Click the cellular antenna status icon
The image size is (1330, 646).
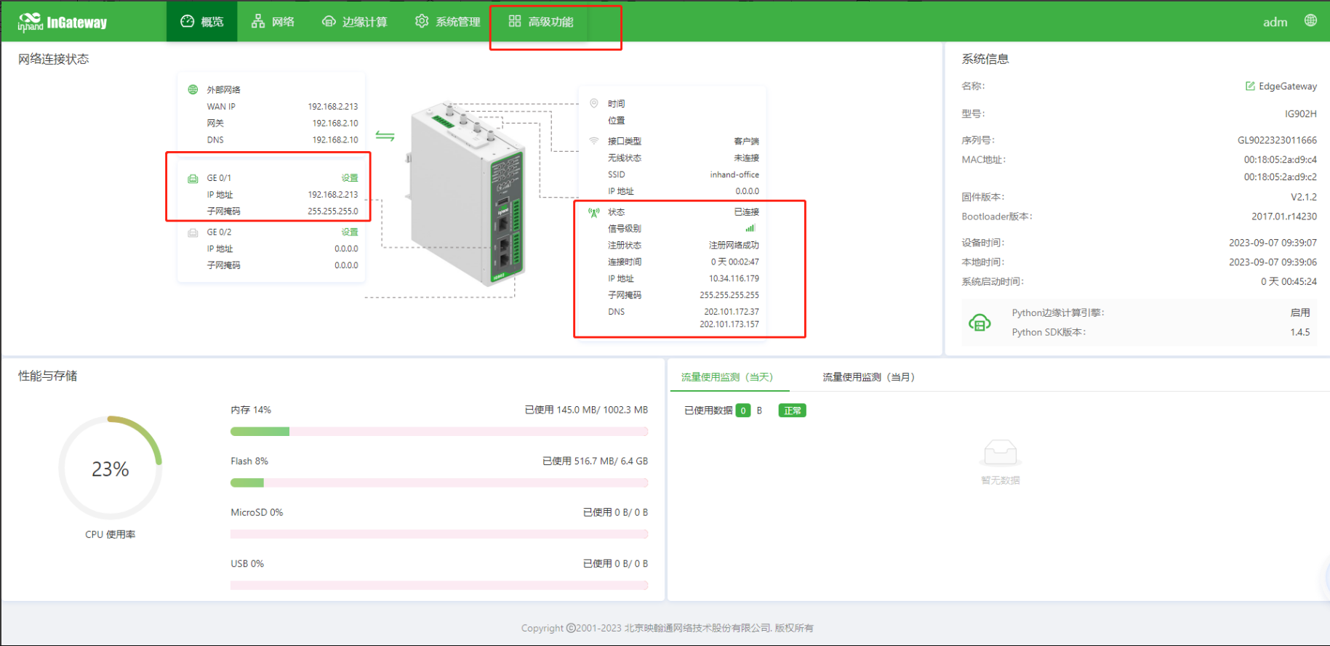pyautogui.click(x=594, y=212)
